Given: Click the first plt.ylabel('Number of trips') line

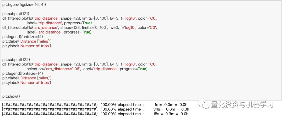Looking at the screenshot, I should point(27,46).
